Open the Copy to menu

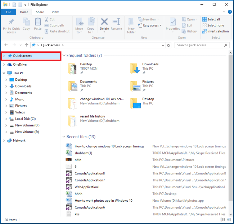(x=91, y=25)
